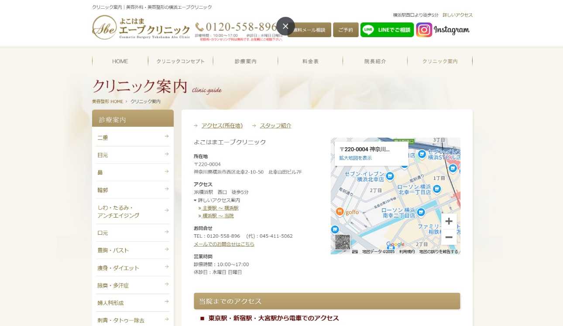This screenshot has height=326, width=563.
Task: Open 横浜駅 ～ 当院 link
Action: pyautogui.click(x=218, y=216)
